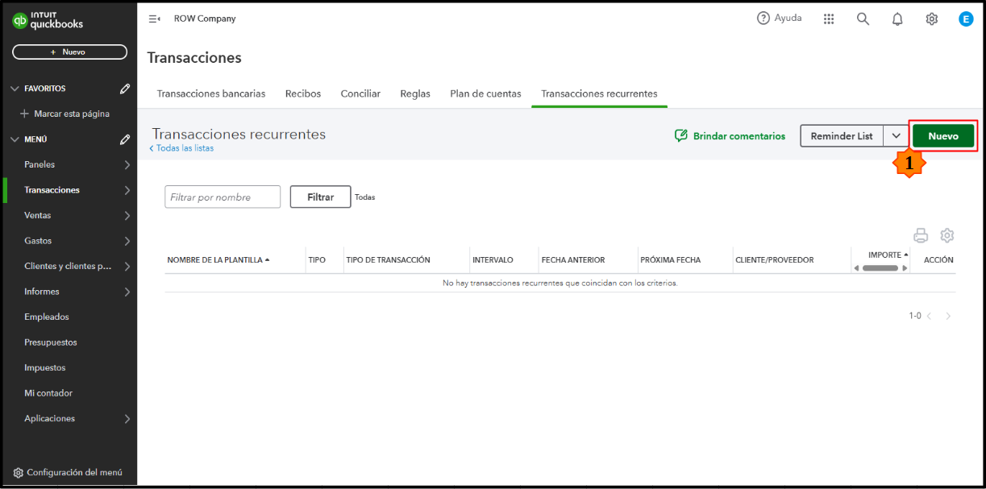Screen dimensions: 986x489
Task: Print the recurring transactions list
Action: pyautogui.click(x=921, y=235)
